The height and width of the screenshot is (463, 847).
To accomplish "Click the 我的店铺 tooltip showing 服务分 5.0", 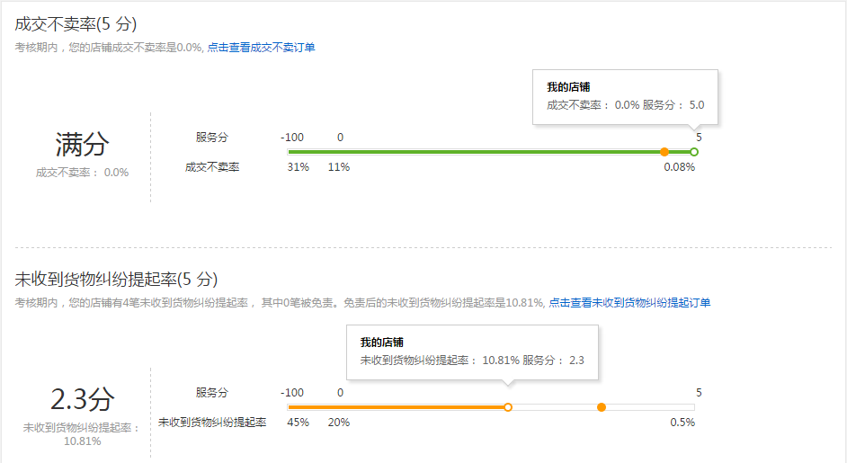I will (625, 96).
